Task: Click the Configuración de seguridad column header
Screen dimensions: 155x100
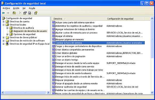Action: click(125, 19)
